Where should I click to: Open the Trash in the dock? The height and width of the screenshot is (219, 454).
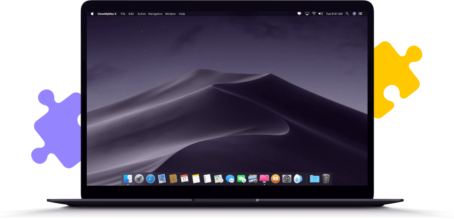click(x=326, y=179)
